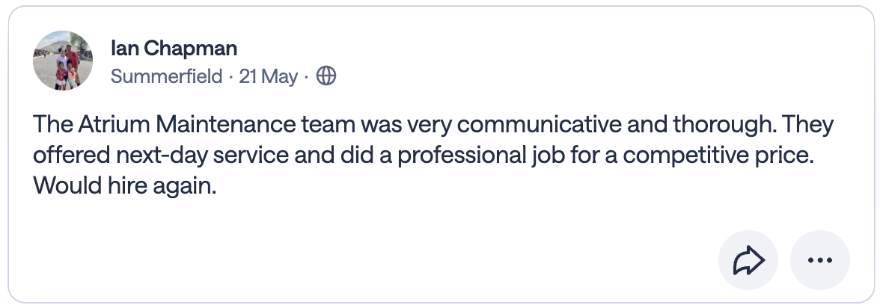Click the word "thorough" in the review
886x308 pixels.
[721, 124]
